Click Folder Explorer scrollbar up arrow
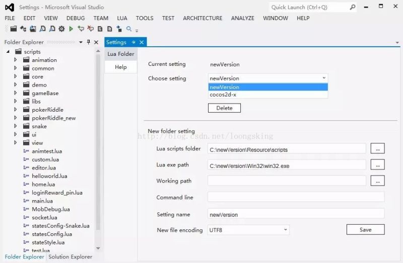The image size is (403, 263). [x=98, y=51]
